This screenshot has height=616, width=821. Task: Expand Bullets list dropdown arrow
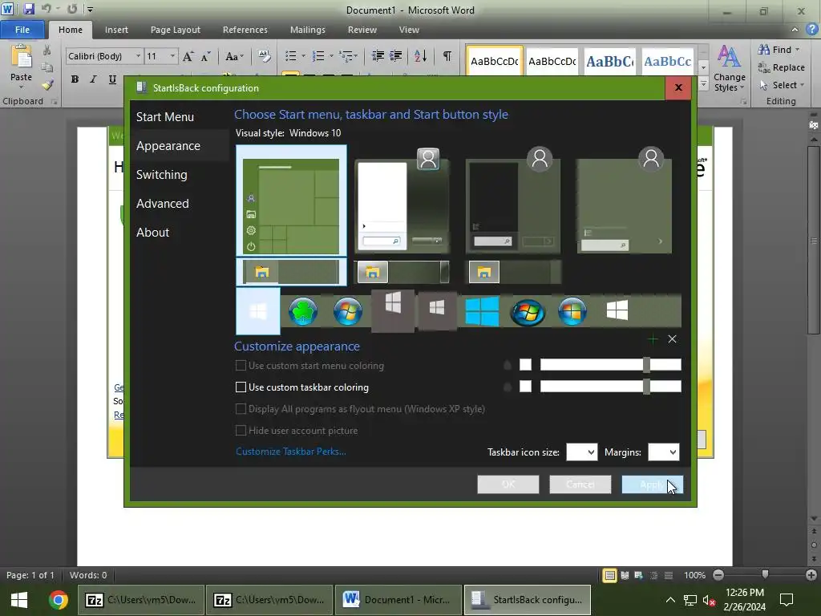click(x=303, y=56)
